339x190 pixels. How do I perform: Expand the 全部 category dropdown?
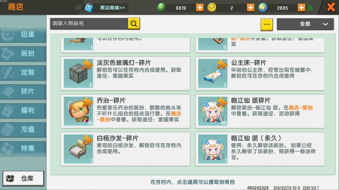(x=305, y=24)
